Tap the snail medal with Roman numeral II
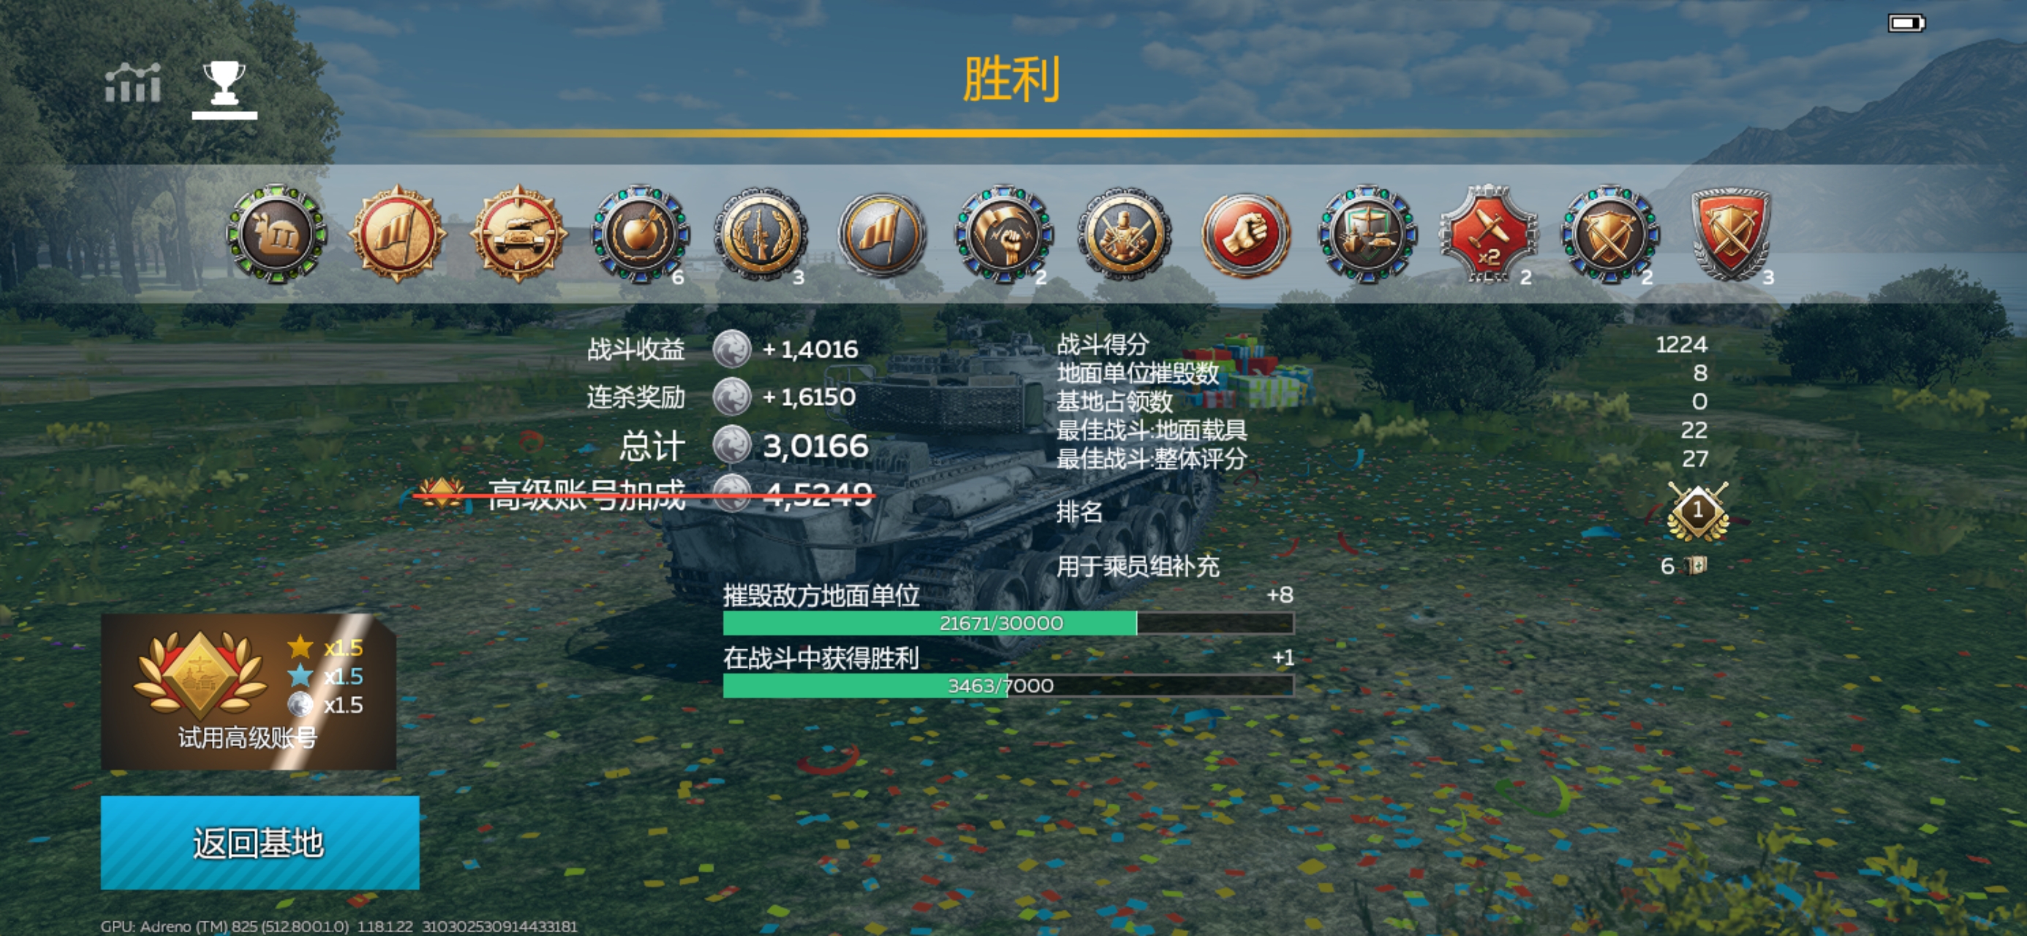This screenshot has width=2027, height=936. pyautogui.click(x=276, y=234)
